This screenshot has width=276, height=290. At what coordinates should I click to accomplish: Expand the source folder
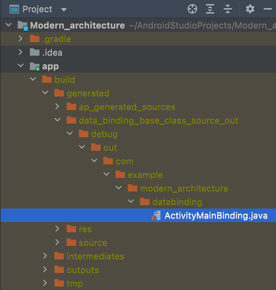pyautogui.click(x=57, y=242)
